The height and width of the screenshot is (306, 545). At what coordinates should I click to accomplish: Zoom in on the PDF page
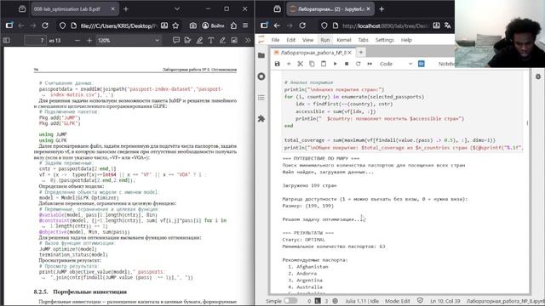pos(89,41)
